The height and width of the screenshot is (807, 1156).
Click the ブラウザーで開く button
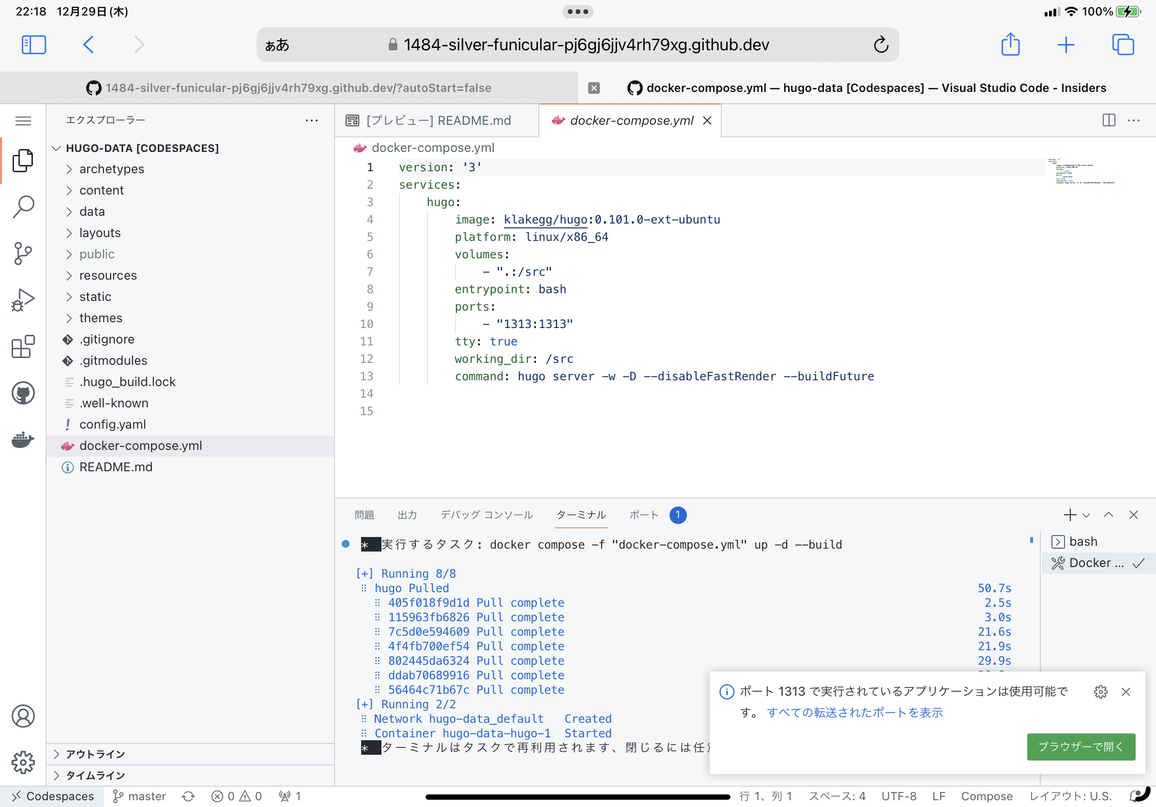(x=1080, y=747)
